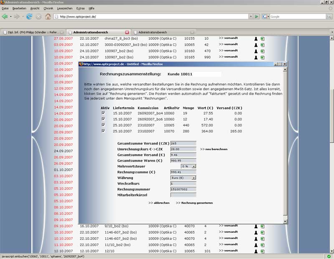
Task: Click the 'Rechnung generieren' link
Action: click(x=194, y=203)
